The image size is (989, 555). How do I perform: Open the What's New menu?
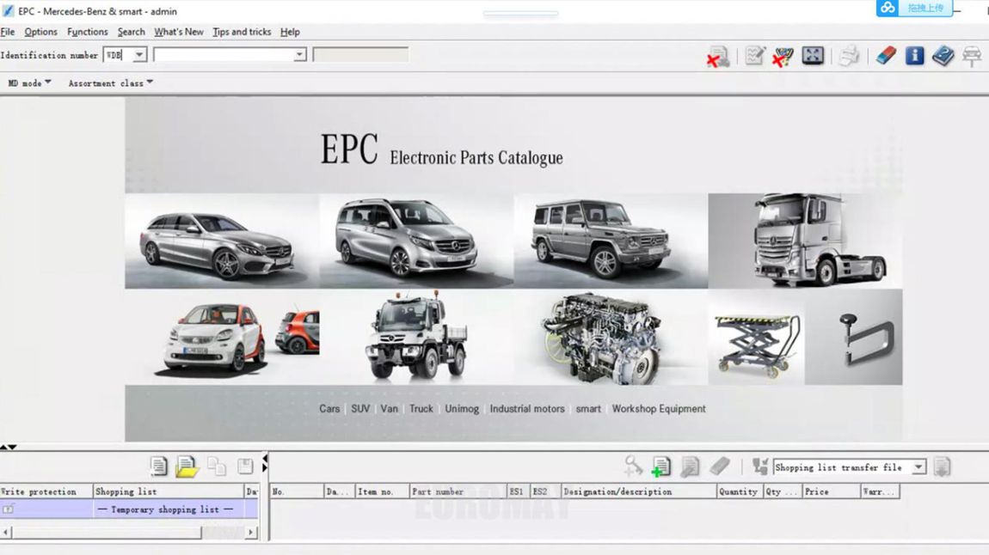tap(179, 32)
